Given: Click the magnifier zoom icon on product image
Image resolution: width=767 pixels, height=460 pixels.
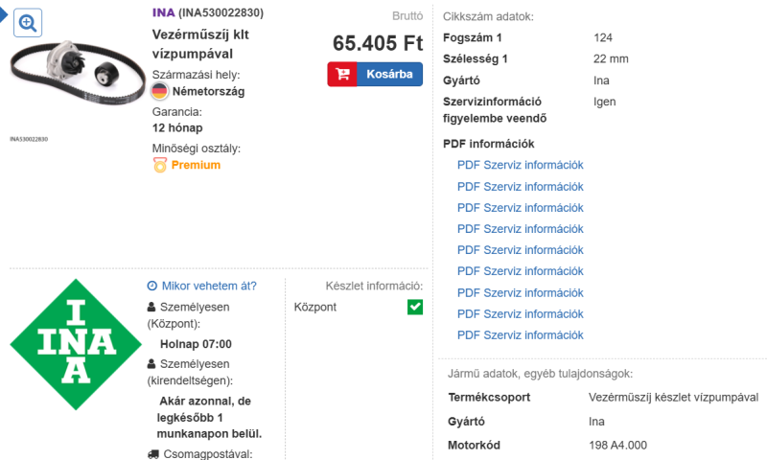Looking at the screenshot, I should point(28,23).
